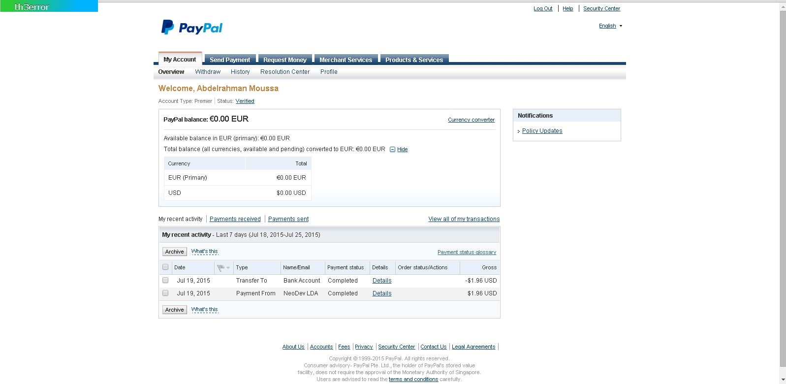Select the Overview sub-tab
Image resolution: width=786 pixels, height=384 pixels.
[x=171, y=72]
